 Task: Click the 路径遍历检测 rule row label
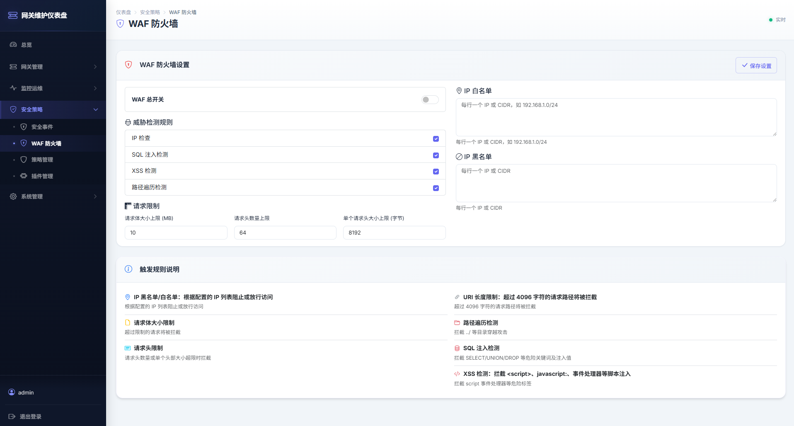pos(149,187)
